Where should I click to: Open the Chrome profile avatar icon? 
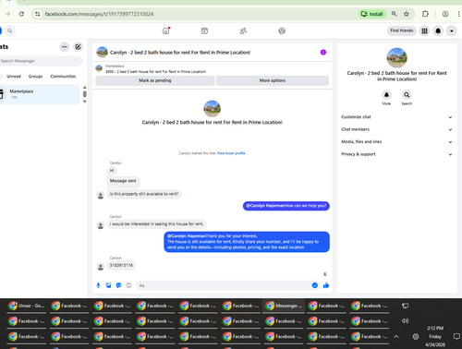445,14
